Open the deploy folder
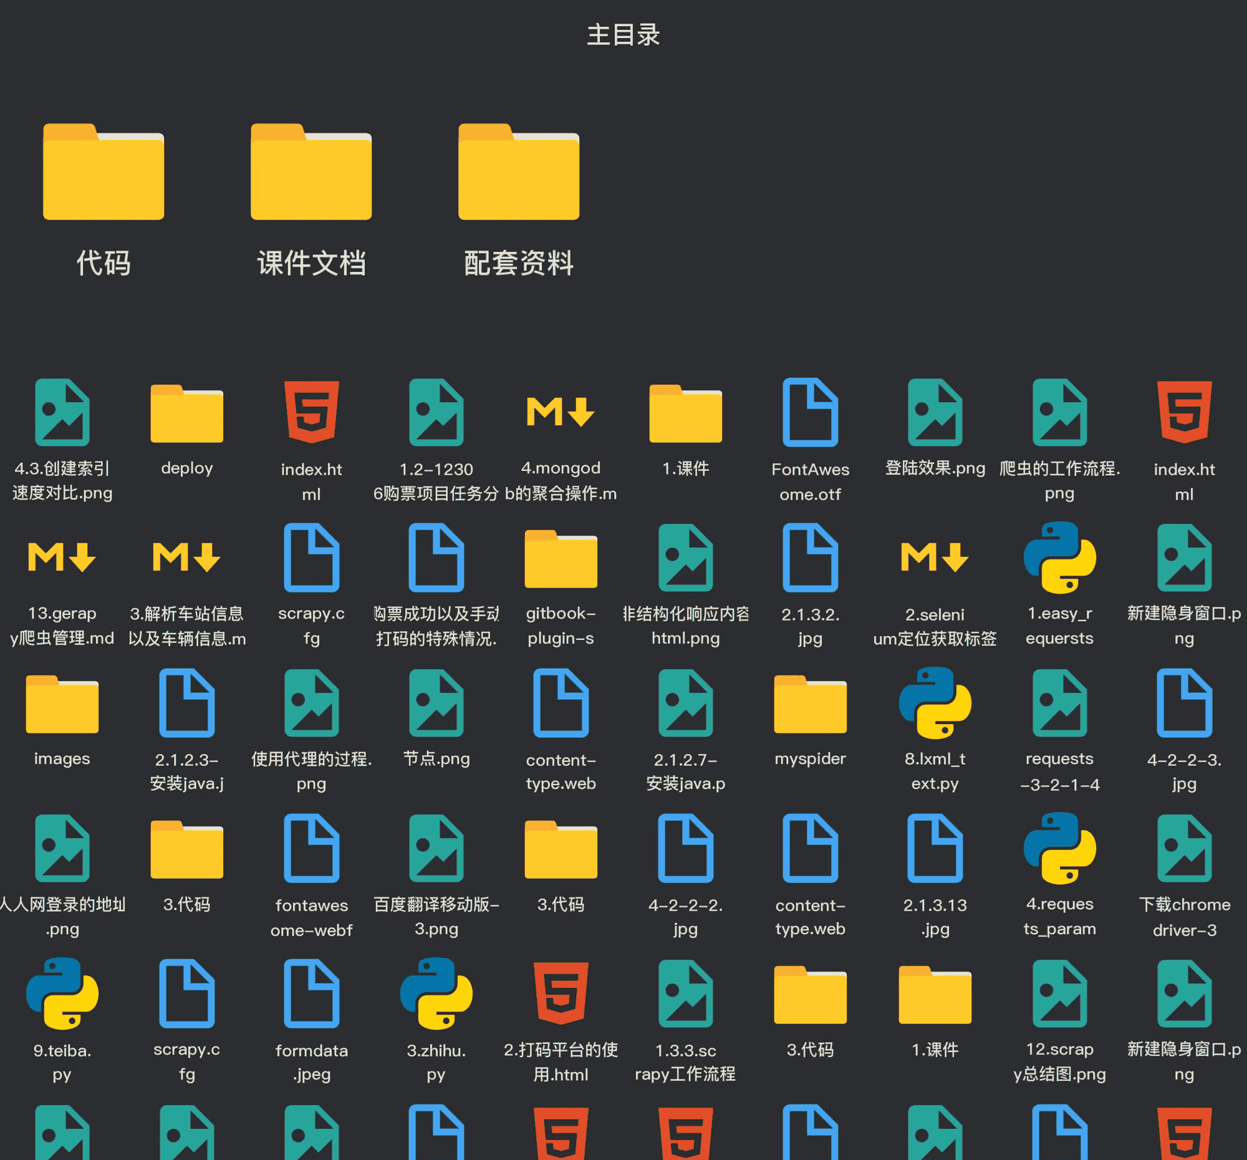The height and width of the screenshot is (1160, 1247). tap(187, 414)
